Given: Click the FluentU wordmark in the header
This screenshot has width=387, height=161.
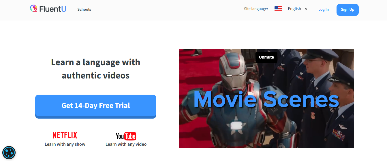Looking at the screenshot, I should point(53,9).
